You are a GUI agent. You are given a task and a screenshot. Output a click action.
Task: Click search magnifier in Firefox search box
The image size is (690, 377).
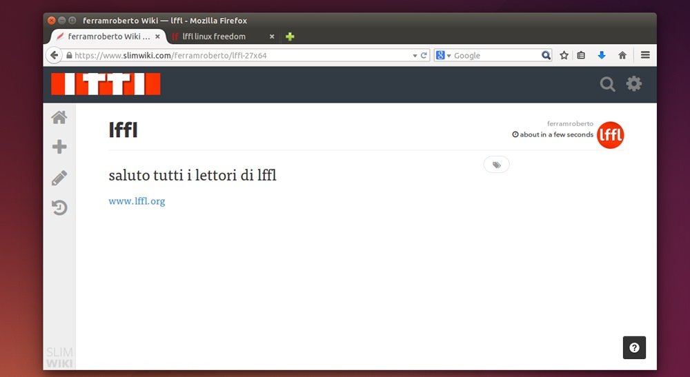coord(546,55)
